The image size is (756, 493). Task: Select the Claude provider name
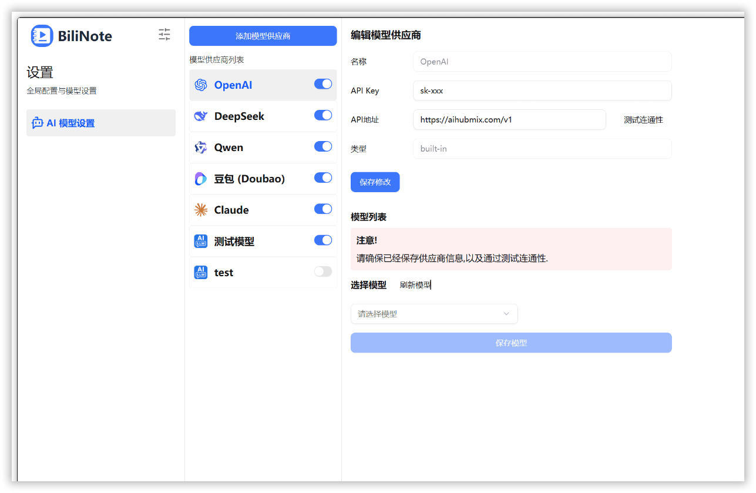click(231, 210)
